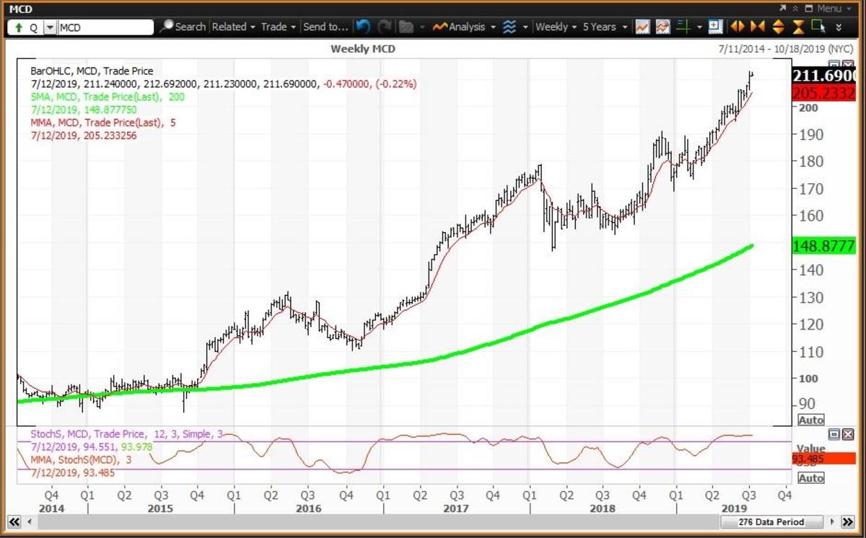Screen dimensions: 866x538
Task: Close the stochastic indicator panel
Action: point(847,434)
